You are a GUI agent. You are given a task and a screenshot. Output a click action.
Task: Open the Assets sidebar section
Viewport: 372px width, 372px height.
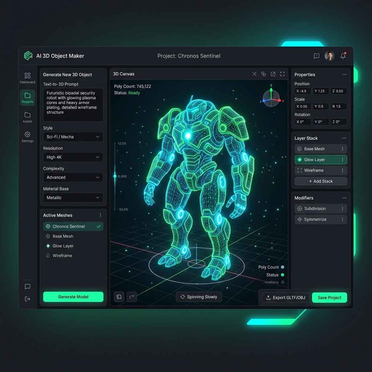28,117
